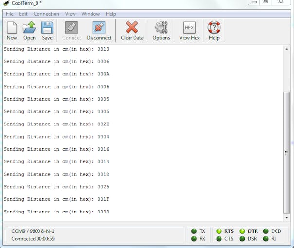The width and height of the screenshot is (294, 248).
Task: Open Help lifebuoy icon
Action: tap(214, 27)
